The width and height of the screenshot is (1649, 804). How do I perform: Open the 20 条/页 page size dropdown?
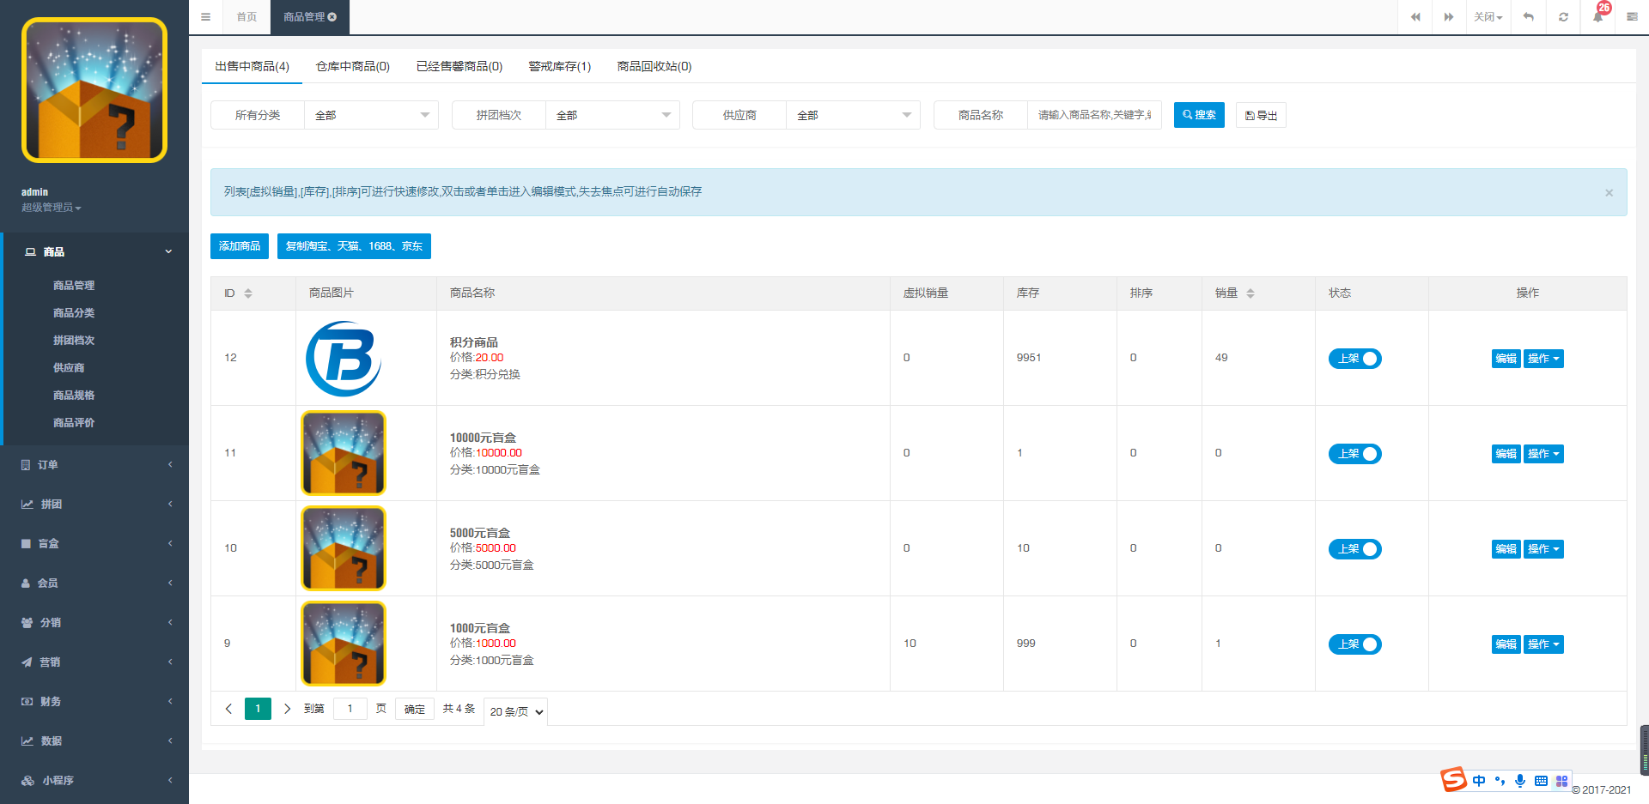tap(516, 711)
